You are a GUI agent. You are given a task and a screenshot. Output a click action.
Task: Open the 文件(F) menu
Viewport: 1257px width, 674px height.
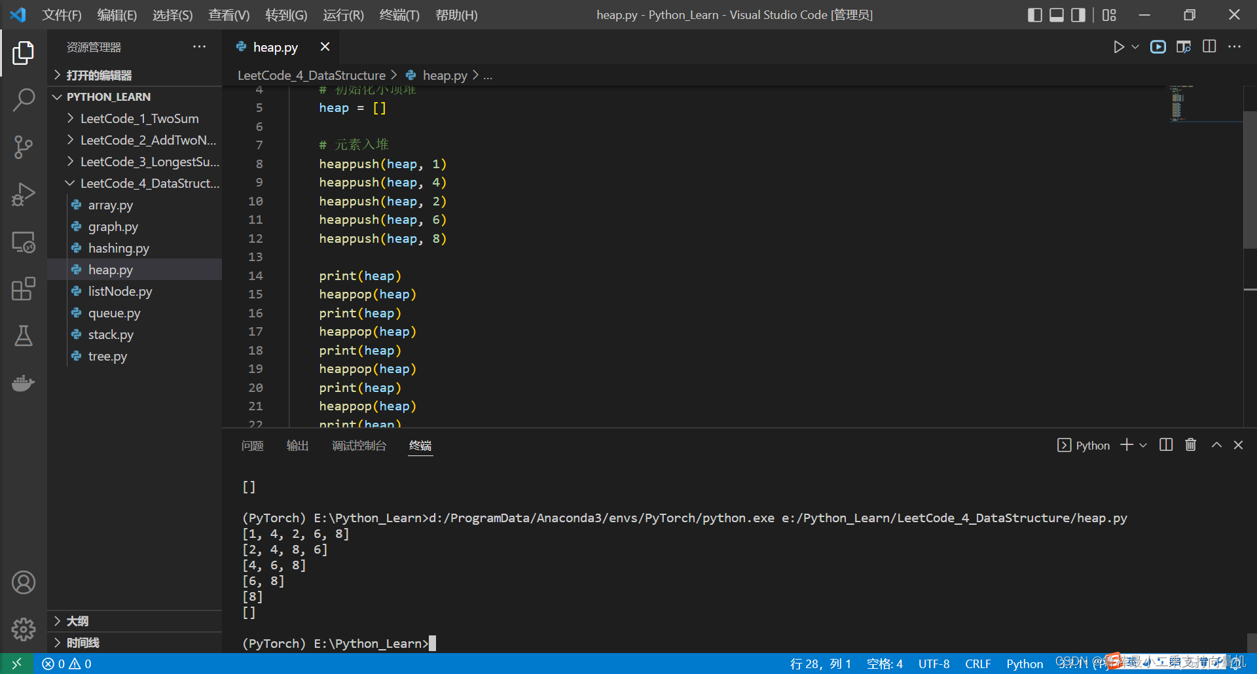point(62,15)
